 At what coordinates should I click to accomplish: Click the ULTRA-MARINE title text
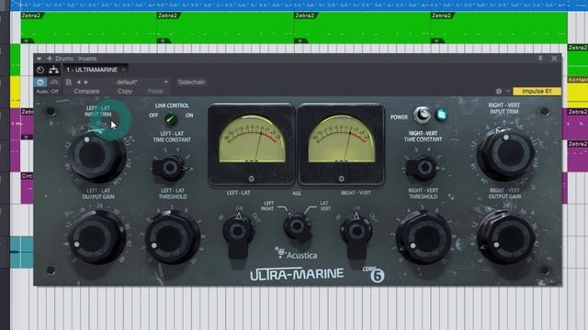(x=297, y=274)
